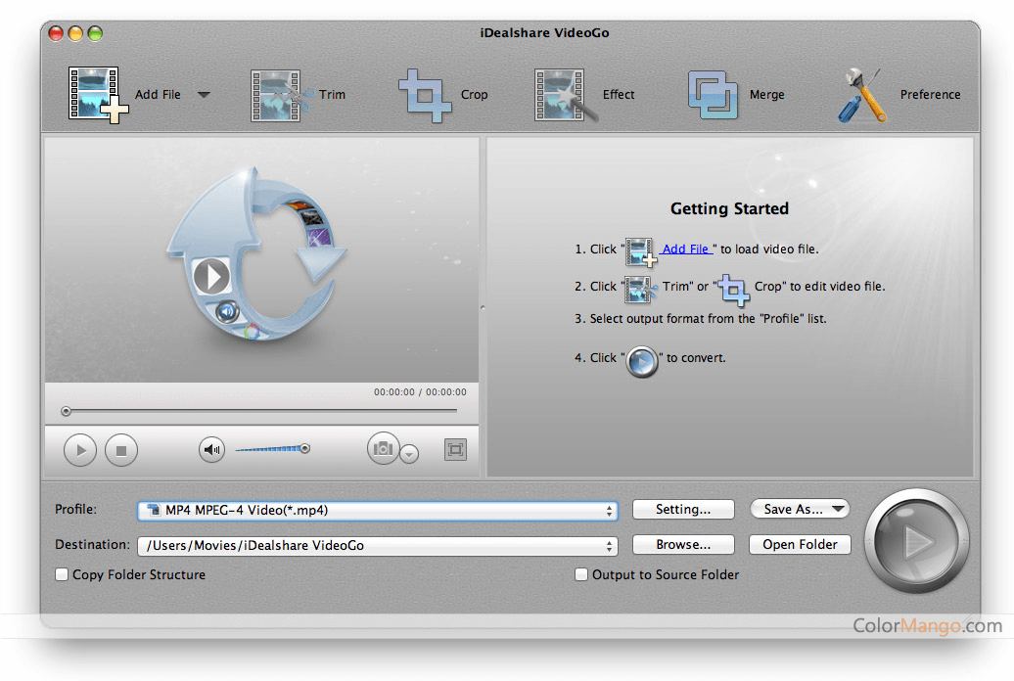This screenshot has height=681, width=1014.
Task: Open Preference settings
Action: (x=862, y=94)
